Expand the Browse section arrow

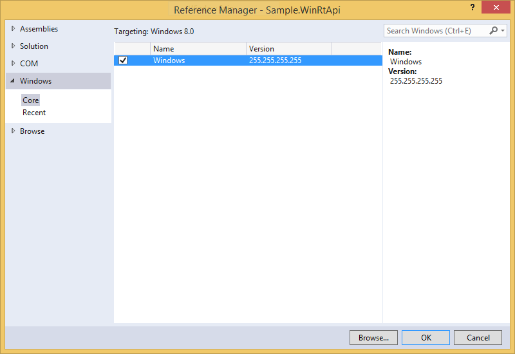coord(13,131)
